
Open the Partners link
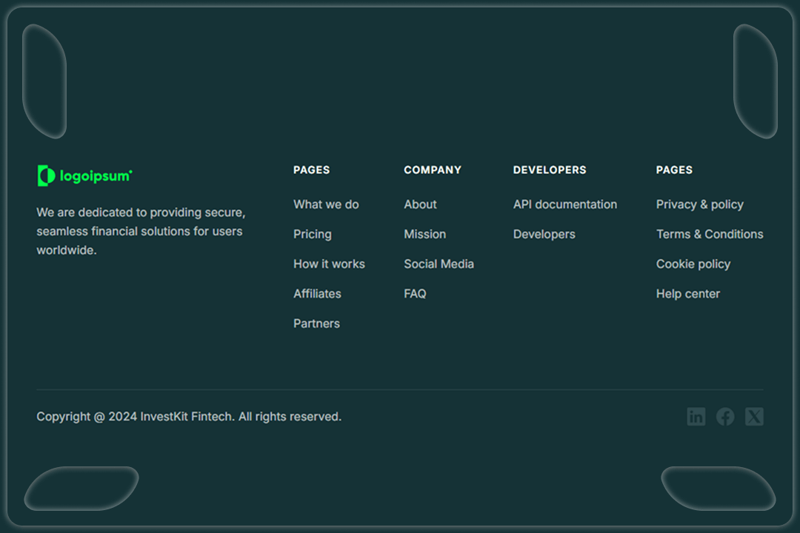click(316, 324)
